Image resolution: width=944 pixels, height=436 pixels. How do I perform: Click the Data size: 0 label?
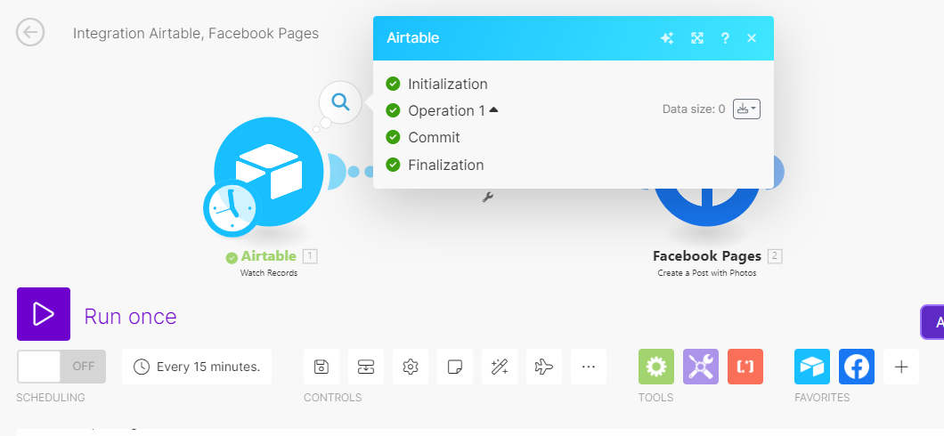[694, 109]
